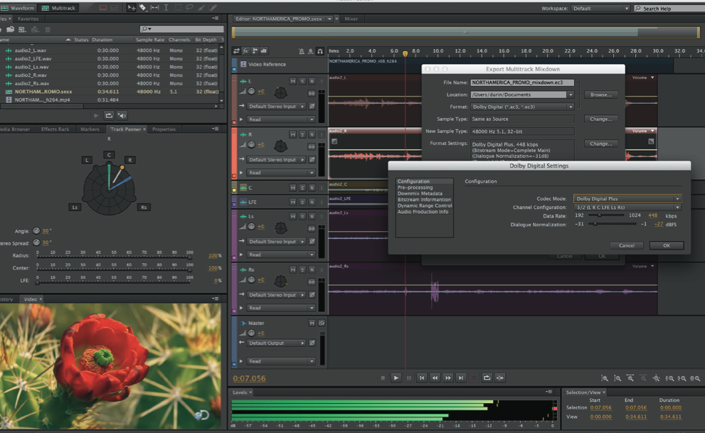Solo the LFE track
The width and height of the screenshot is (705, 433).
pos(302,202)
